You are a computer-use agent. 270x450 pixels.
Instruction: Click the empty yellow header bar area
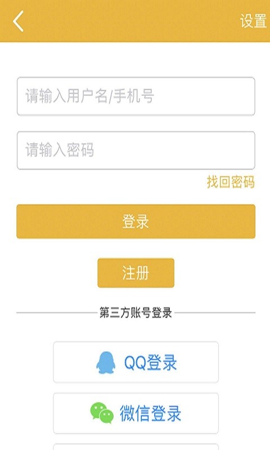coord(129,21)
